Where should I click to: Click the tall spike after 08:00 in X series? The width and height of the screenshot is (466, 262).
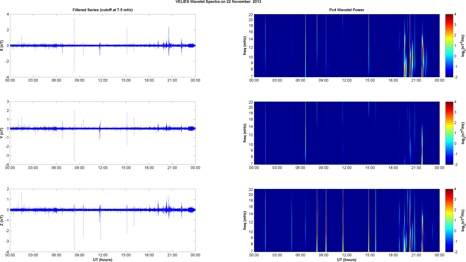(74, 31)
